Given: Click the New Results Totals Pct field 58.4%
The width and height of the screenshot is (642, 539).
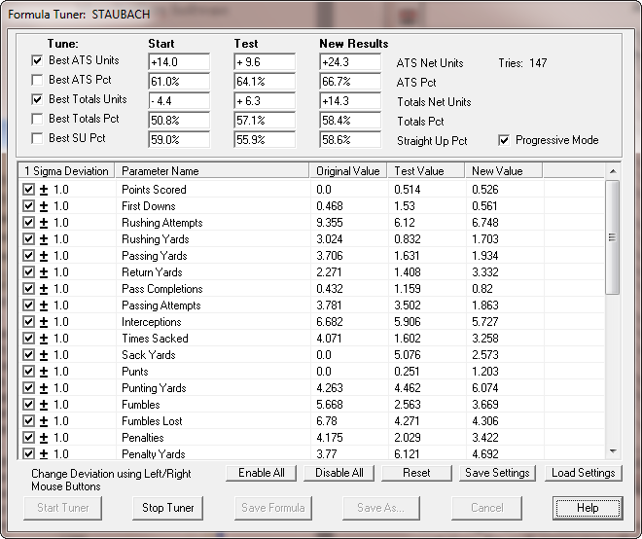Looking at the screenshot, I should [x=350, y=121].
